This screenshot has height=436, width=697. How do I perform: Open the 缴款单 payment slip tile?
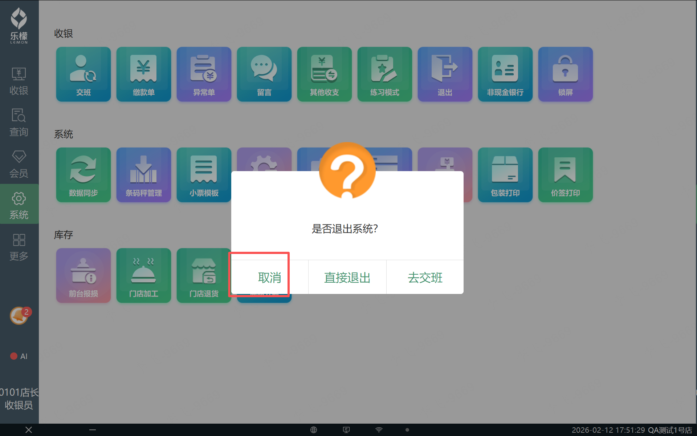(x=144, y=74)
